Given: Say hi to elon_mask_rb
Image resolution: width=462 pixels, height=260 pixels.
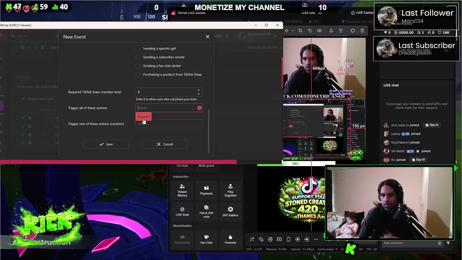Looking at the screenshot, I should click(x=431, y=125).
